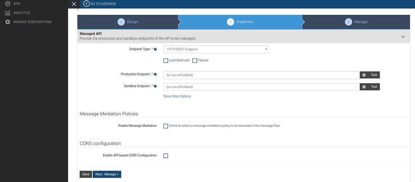Click into the Sandbox Endpoint field
This screenshot has width=415, height=182.
(261, 87)
